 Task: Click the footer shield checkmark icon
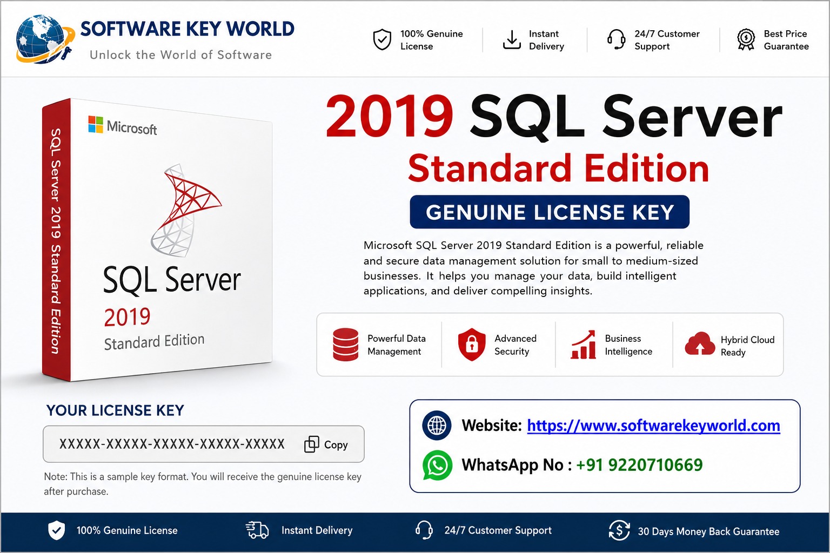coord(57,531)
